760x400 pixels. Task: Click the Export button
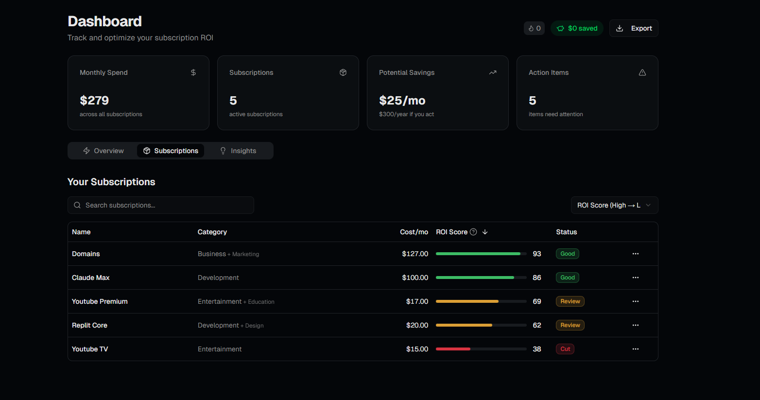click(634, 28)
